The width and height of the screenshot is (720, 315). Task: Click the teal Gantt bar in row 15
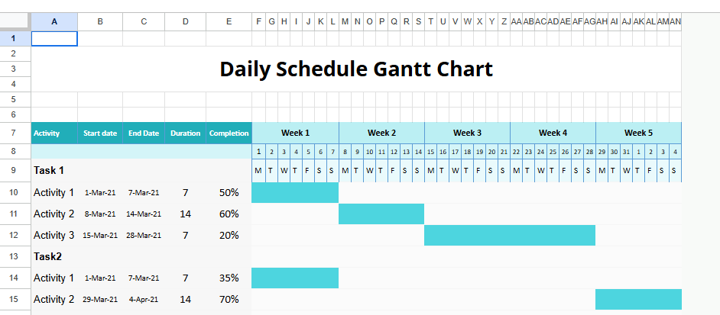[x=638, y=299]
